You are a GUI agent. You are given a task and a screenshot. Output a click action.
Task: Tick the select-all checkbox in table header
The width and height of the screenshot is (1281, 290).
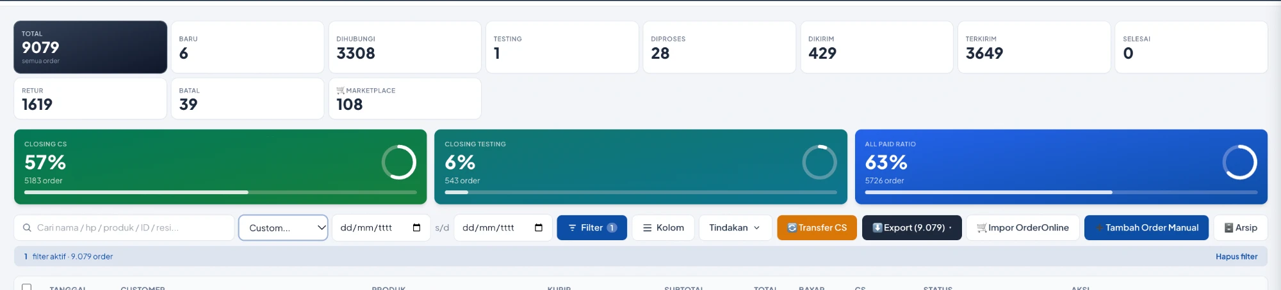[x=26, y=287]
